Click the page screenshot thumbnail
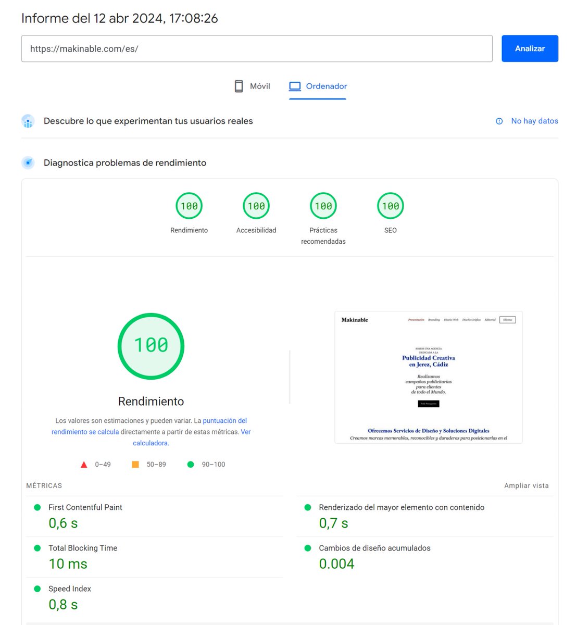The height and width of the screenshot is (625, 576). (x=429, y=377)
